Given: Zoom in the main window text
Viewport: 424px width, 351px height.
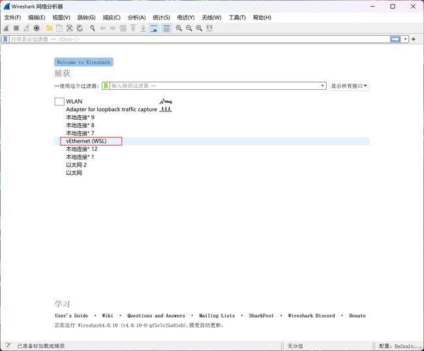Looking at the screenshot, I should tap(179, 28).
